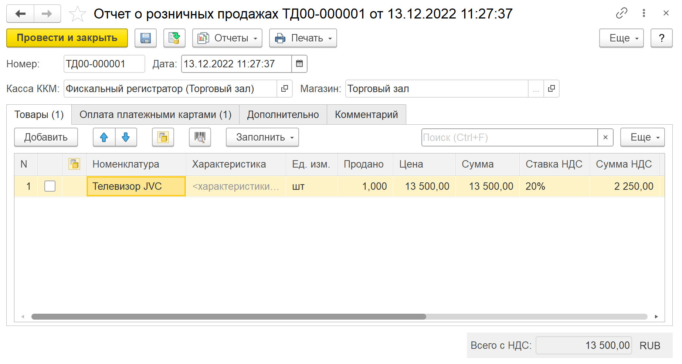The width and height of the screenshot is (682, 364).
Task: Tick the checkbox in row 1
Action: pyautogui.click(x=50, y=186)
